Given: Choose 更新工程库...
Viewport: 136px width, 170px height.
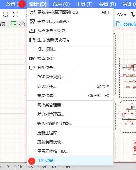Looking at the screenshot, I should pos(70,133).
